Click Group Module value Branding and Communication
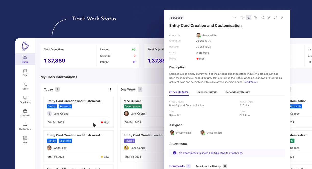The height and width of the screenshot is (169, 312). 187,105
